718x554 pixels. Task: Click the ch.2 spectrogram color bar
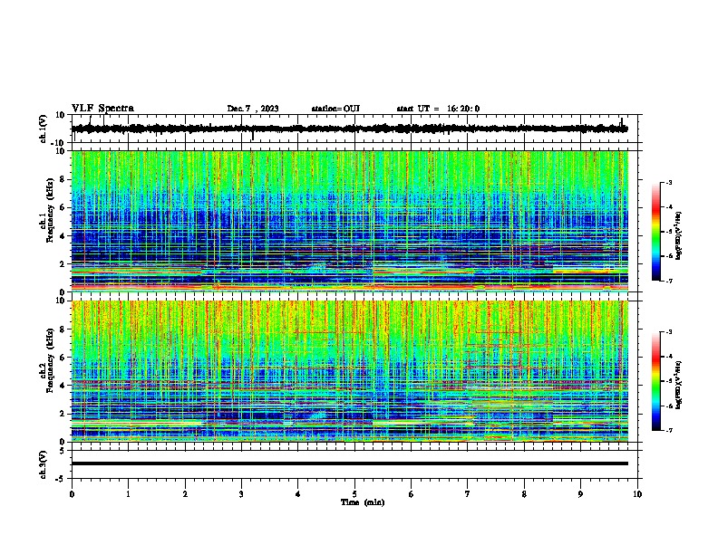pos(656,381)
